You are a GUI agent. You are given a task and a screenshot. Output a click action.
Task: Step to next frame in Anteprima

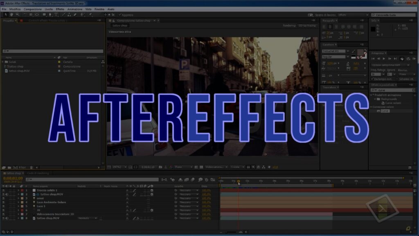390,59
